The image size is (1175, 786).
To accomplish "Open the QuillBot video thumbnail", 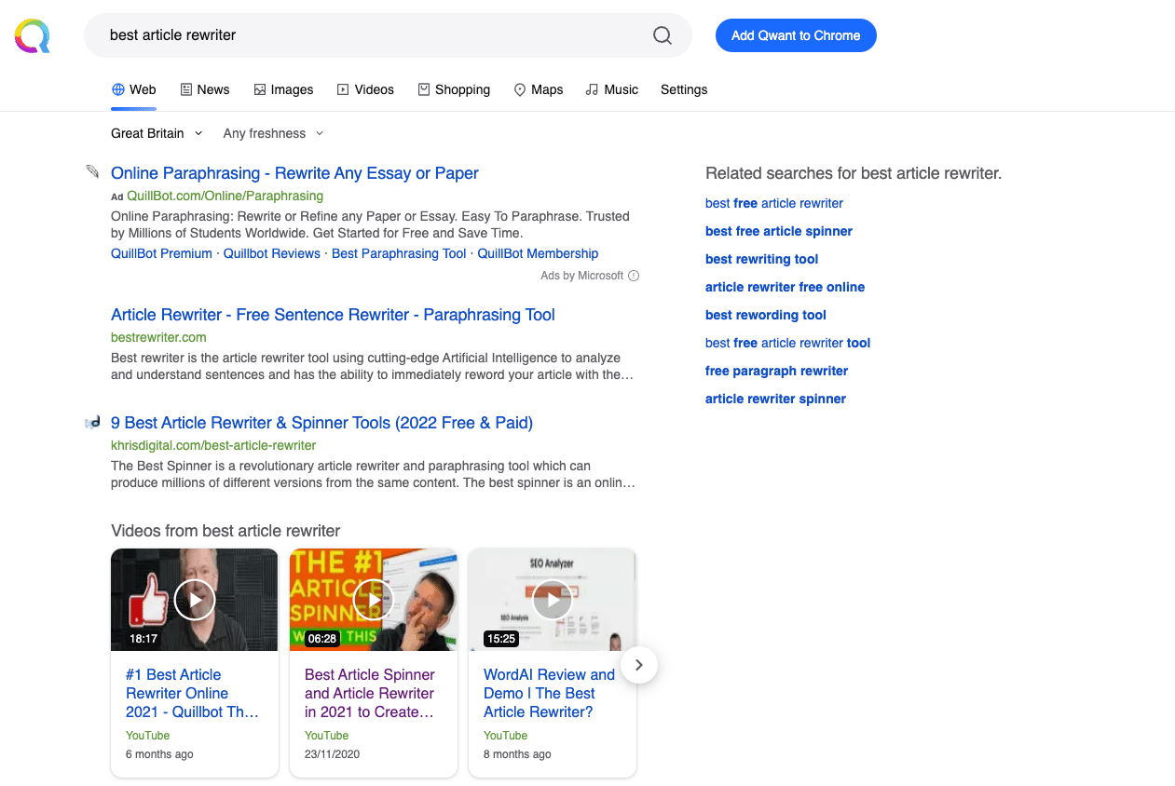I will pos(194,600).
